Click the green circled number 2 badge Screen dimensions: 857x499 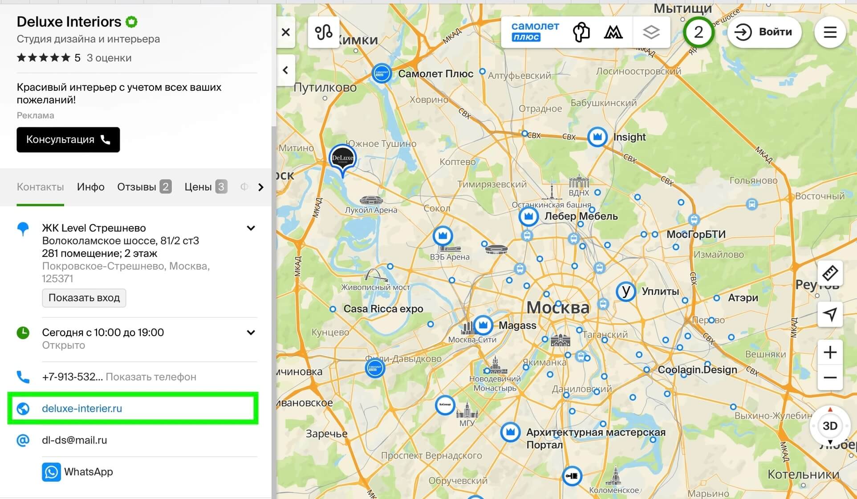click(699, 32)
